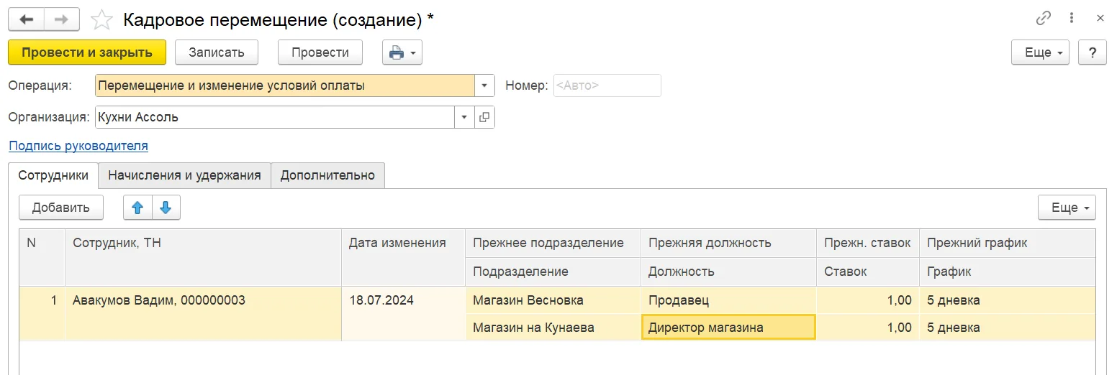Select the Магазин Весновка cell

click(553, 300)
